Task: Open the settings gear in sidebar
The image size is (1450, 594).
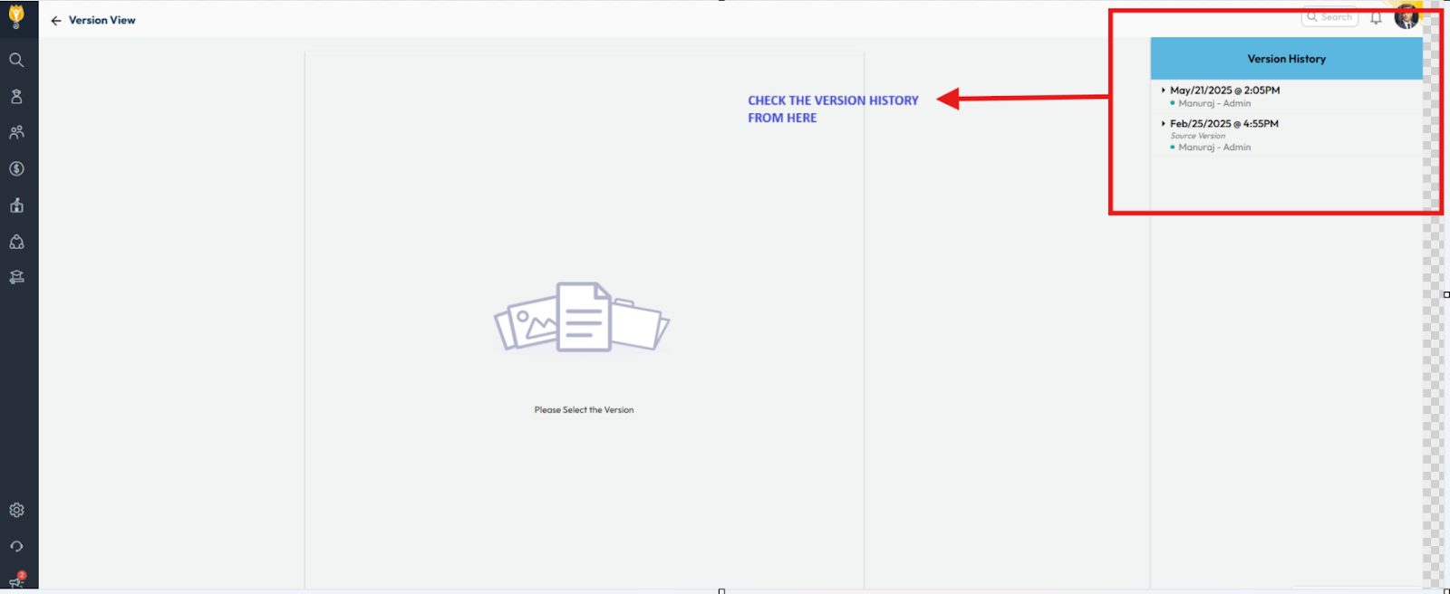Action: [16, 510]
